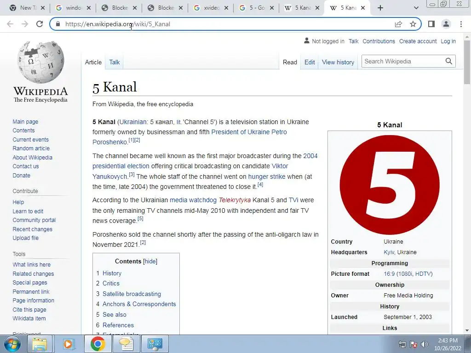
Task: Open View history tab
Action: (338, 62)
